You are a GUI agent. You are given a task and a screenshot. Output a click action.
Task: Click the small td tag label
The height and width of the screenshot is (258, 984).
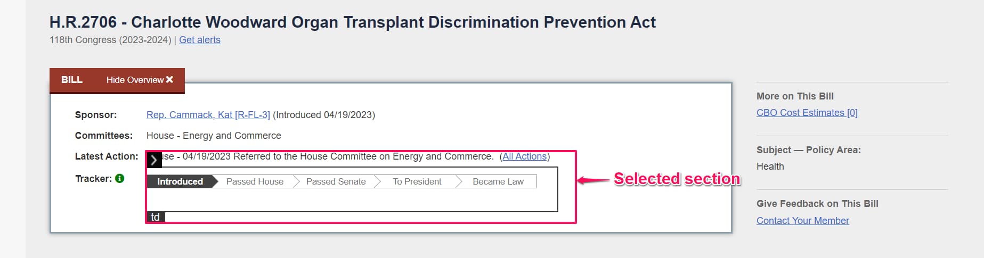pyautogui.click(x=155, y=217)
